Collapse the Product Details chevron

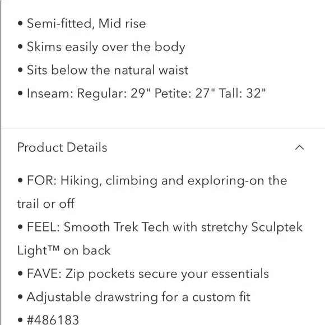click(x=299, y=147)
